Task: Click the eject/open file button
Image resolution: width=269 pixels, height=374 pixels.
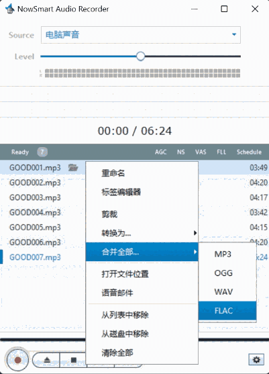Action: (47, 360)
